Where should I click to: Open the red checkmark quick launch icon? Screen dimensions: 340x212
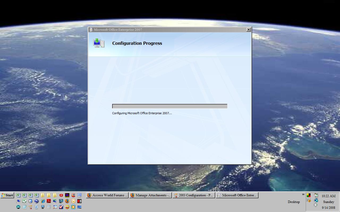[61, 207]
